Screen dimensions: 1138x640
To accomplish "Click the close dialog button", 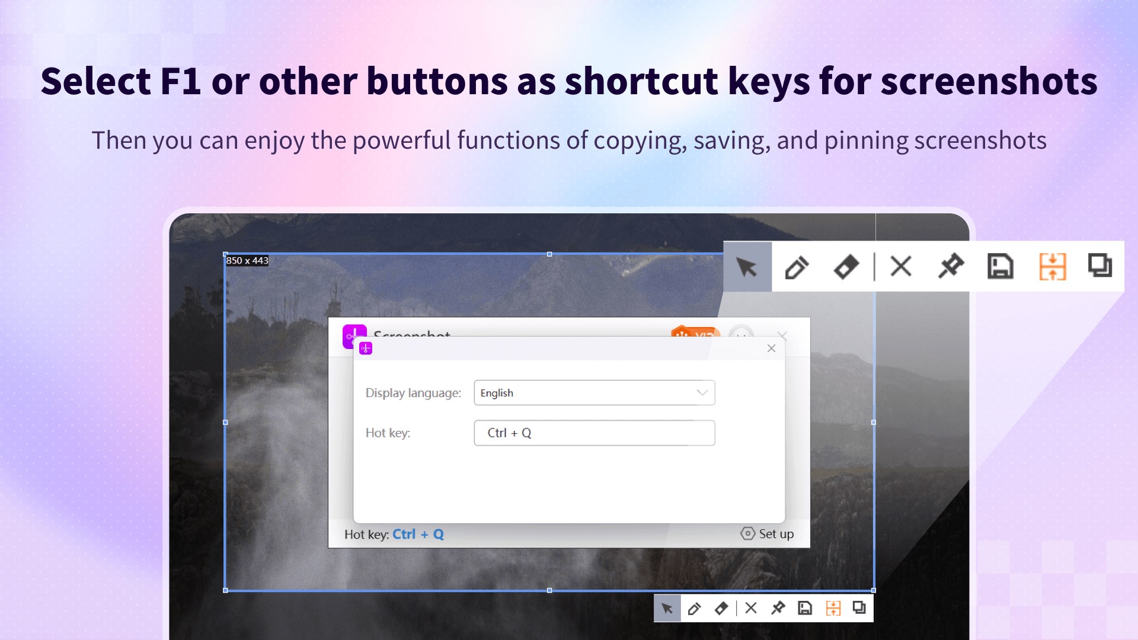I will (x=771, y=348).
